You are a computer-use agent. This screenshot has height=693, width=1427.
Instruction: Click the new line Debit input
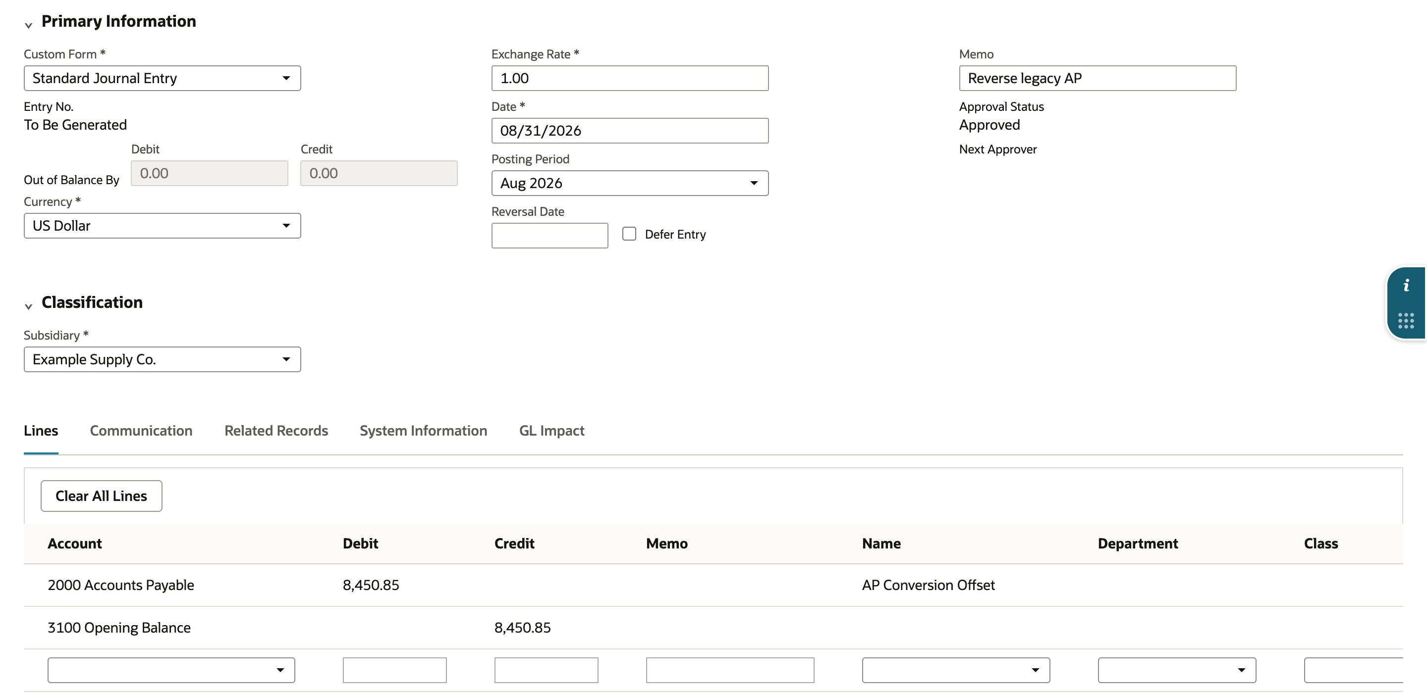click(394, 670)
